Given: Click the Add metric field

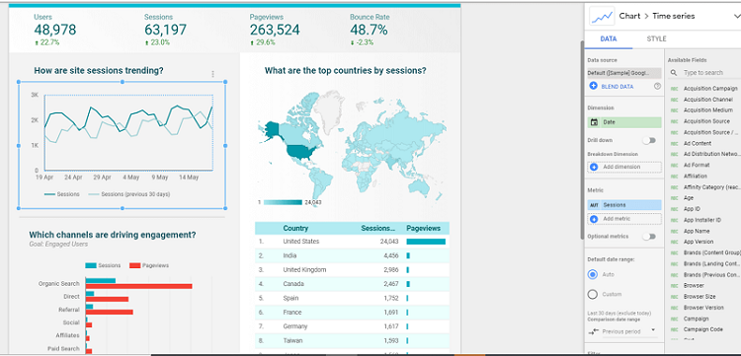Looking at the screenshot, I should click(x=624, y=219).
